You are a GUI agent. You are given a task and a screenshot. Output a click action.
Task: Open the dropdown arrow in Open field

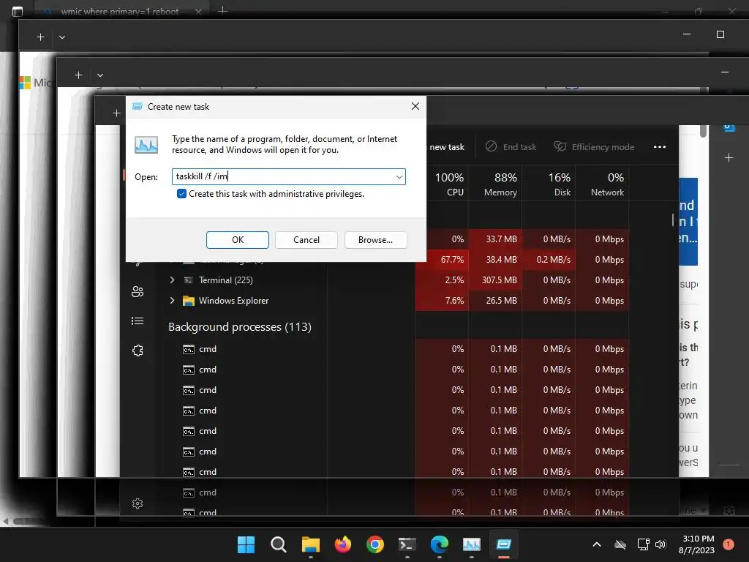tap(399, 177)
